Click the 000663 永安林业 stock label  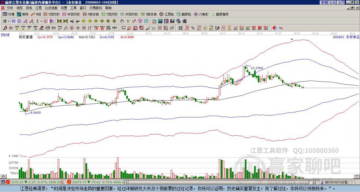click(x=346, y=37)
